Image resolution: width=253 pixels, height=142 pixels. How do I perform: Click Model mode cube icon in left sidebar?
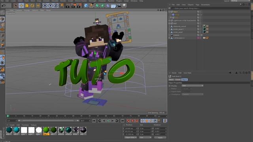(2, 19)
